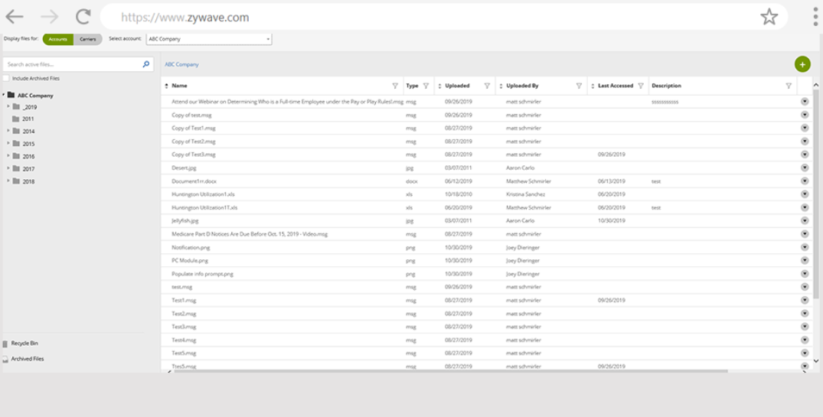This screenshot has height=417, width=823.
Task: Open the Recycle Bin
Action: pos(24,344)
